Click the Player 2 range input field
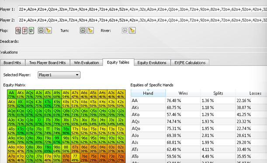 (142, 20)
